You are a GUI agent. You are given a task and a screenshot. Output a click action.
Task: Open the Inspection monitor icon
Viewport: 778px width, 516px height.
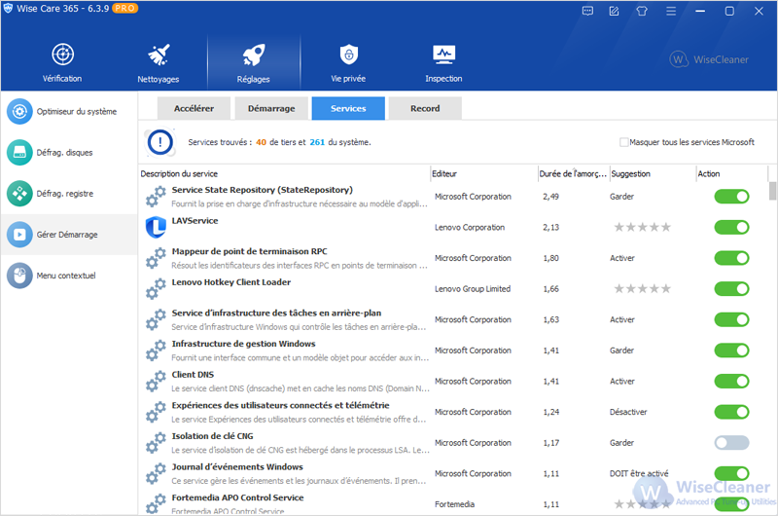[443, 55]
